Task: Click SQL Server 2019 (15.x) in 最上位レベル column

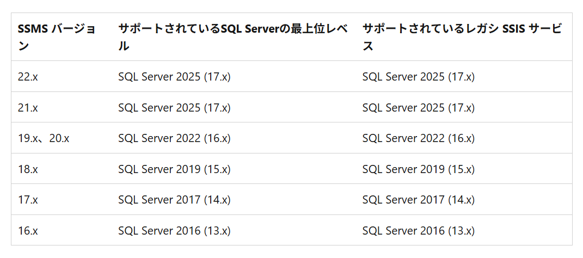Action: [x=174, y=169]
